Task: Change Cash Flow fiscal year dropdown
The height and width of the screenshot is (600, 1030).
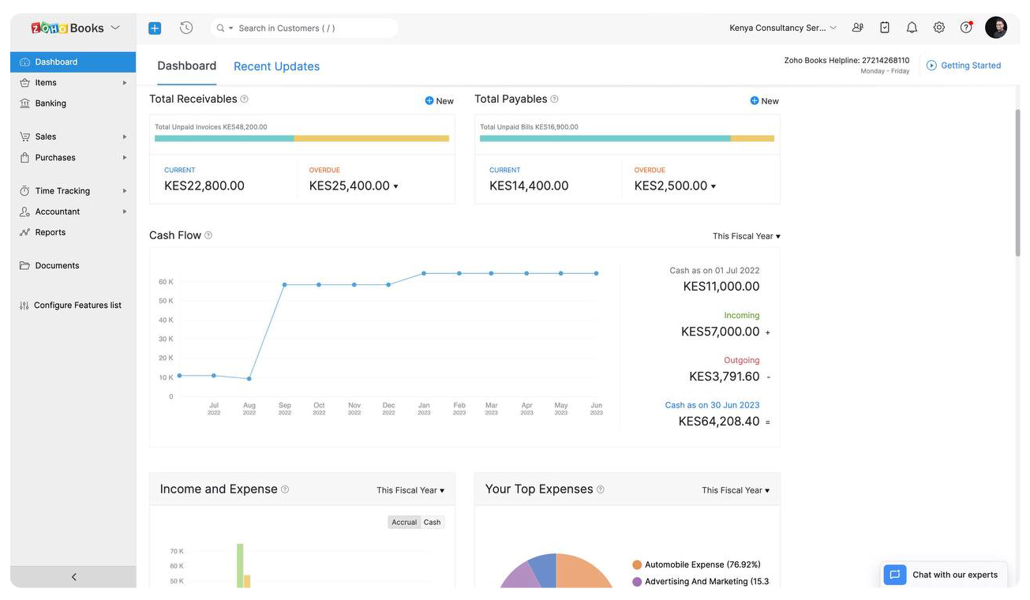Action: [x=745, y=235]
